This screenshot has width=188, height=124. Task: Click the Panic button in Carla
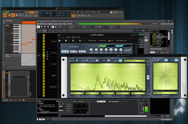pos(111,41)
